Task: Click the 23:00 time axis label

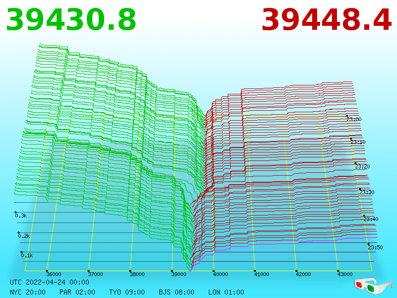Action: point(354,119)
